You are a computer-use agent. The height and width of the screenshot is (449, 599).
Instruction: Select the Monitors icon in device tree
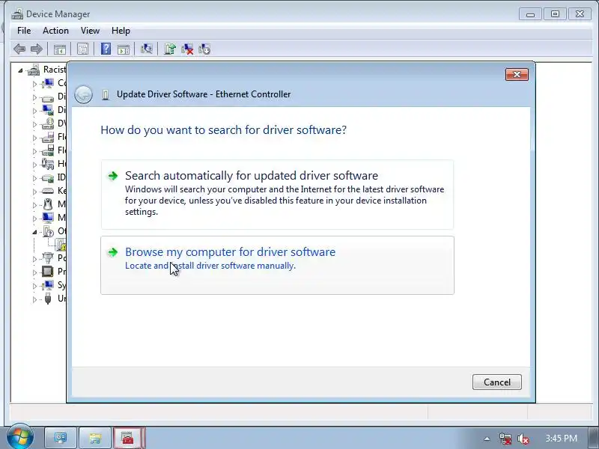pyautogui.click(x=48, y=218)
